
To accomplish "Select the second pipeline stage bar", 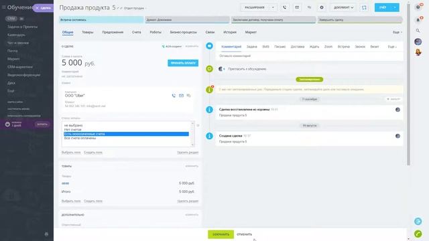I will point(187,19).
